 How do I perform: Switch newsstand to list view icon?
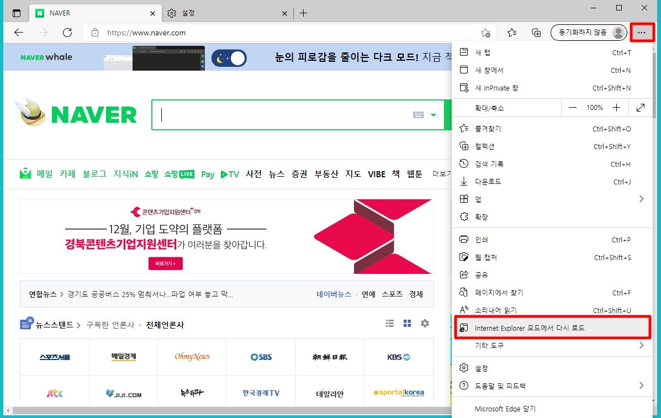coord(390,323)
